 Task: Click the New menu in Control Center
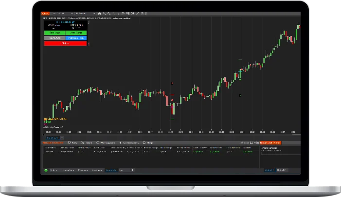[73, 143]
